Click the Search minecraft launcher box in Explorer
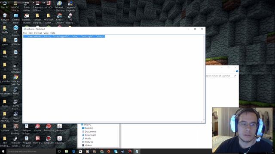Image resolution: width=275 pixels, height=154 pixels. click(221, 76)
